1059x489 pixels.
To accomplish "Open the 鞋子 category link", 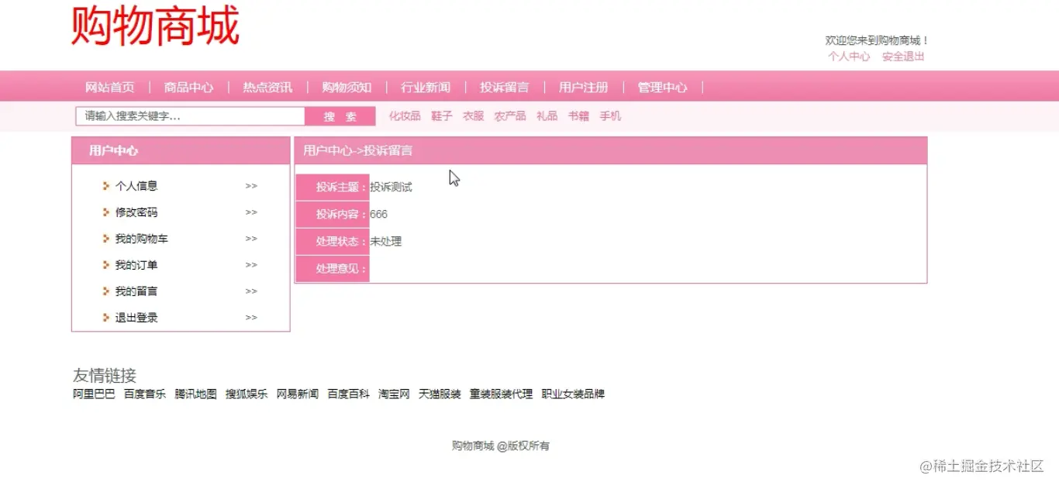I will click(442, 116).
